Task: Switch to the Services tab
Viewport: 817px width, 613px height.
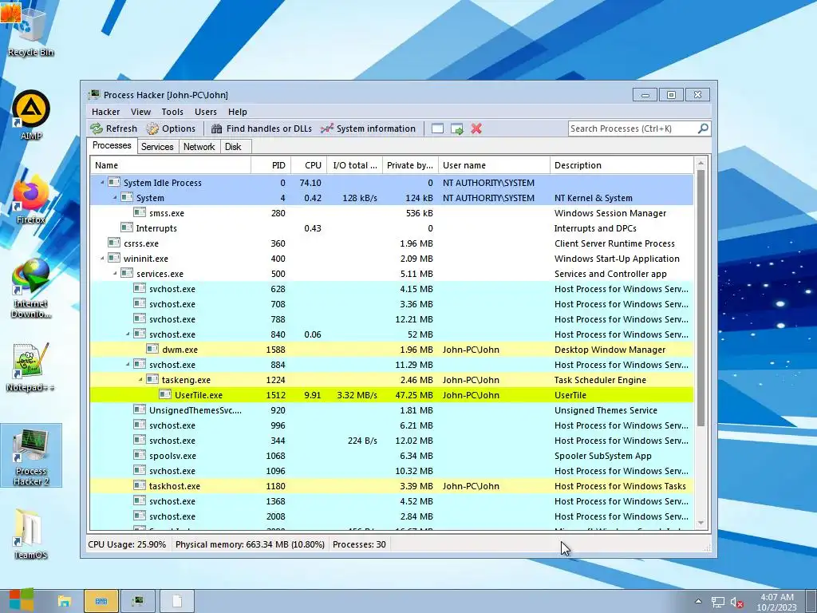Action: point(157,147)
